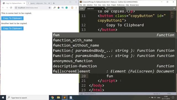The image size is (177, 100).
Task: Go forward in Chrome browser
Action: (7, 8)
